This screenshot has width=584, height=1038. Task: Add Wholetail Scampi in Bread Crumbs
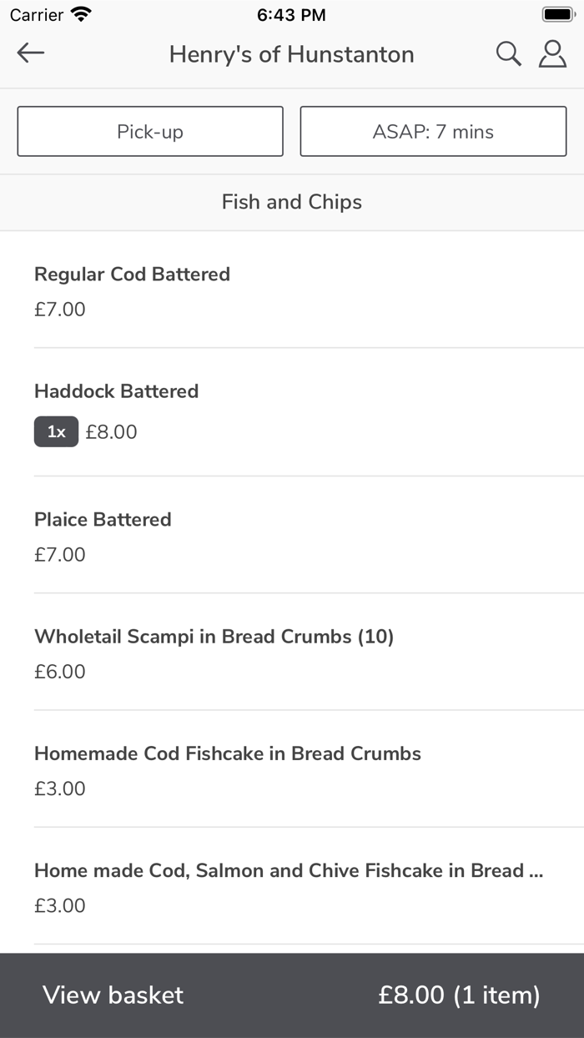pos(214,637)
